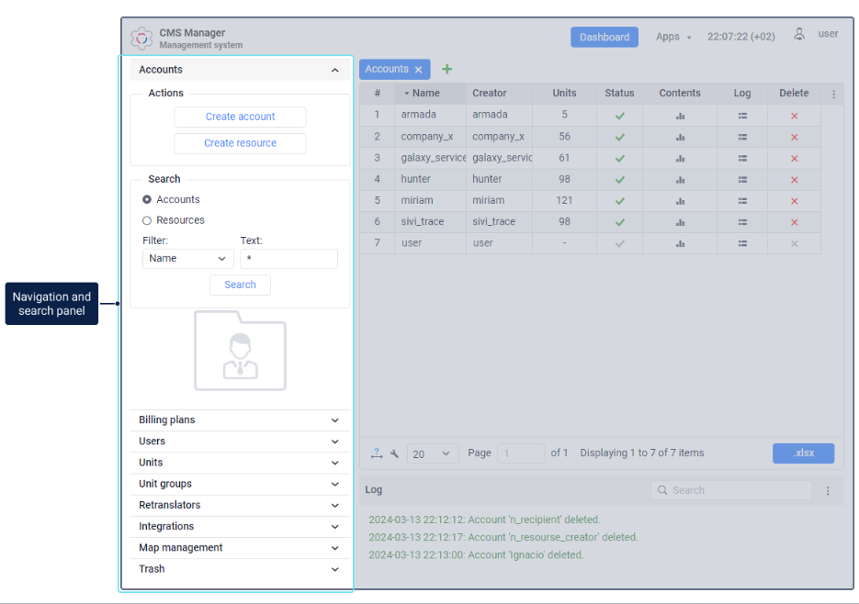The image size is (859, 604).
Task: Open the Apps menu
Action: (x=673, y=37)
